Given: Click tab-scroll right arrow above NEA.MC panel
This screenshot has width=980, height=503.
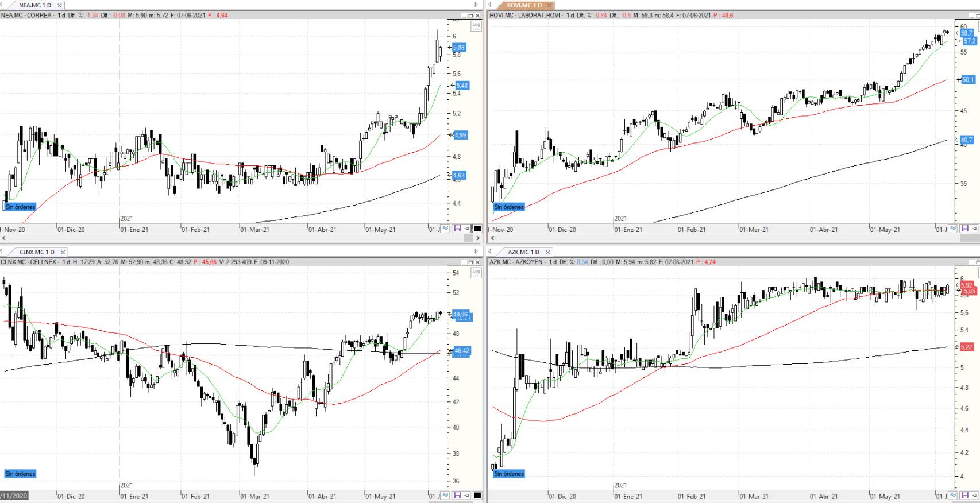Looking at the screenshot, I should [x=476, y=5].
